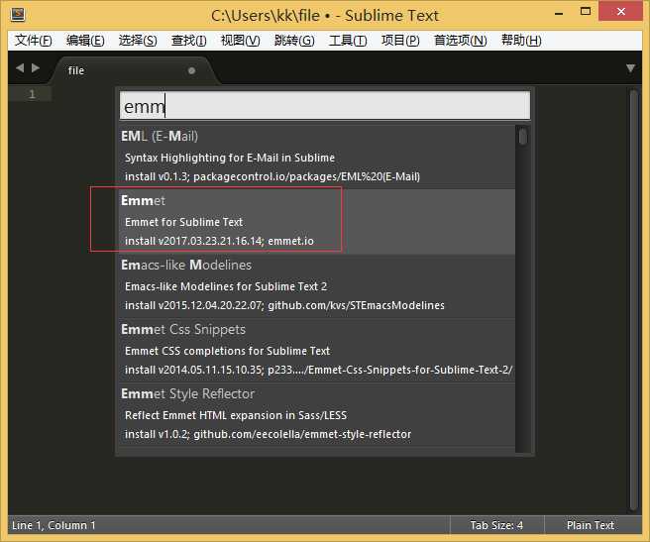This screenshot has width=650, height=542.
Task: Maximize the Sublime Text window
Action: pyautogui.click(x=586, y=12)
